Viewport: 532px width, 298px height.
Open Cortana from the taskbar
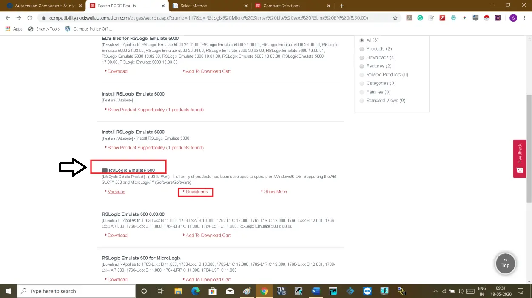(144, 291)
